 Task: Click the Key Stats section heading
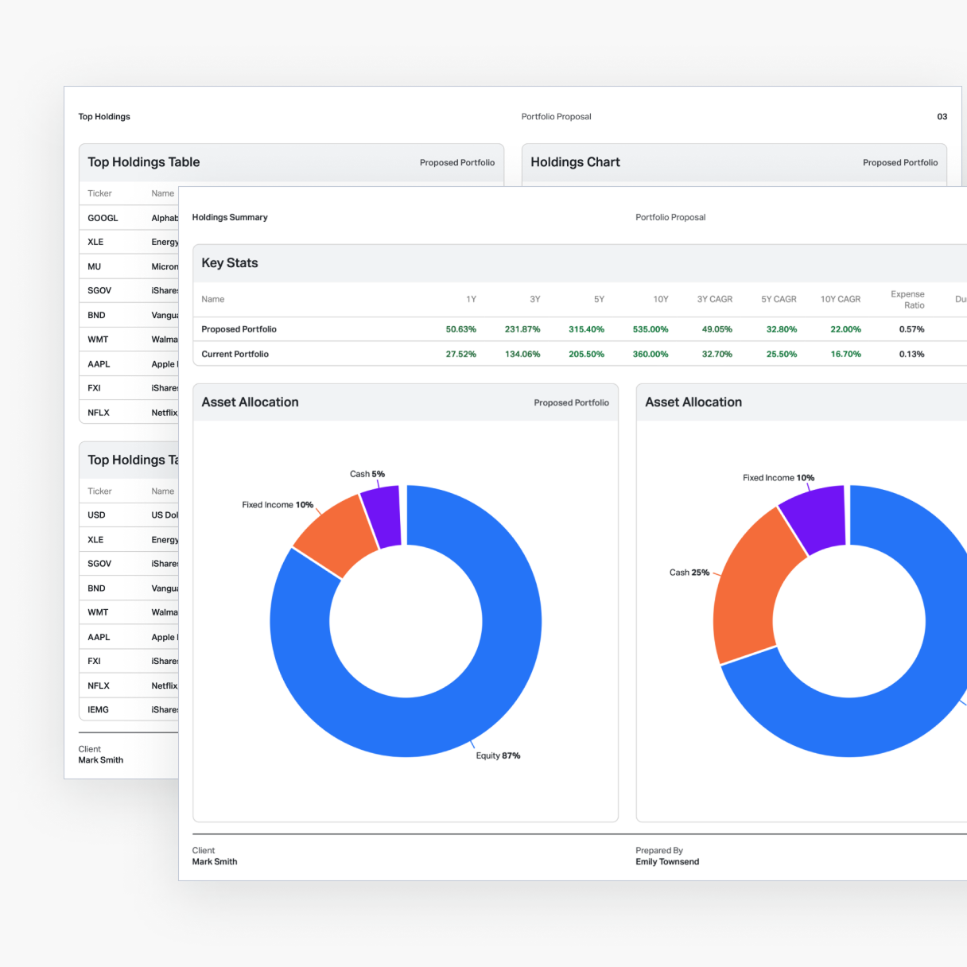coord(230,263)
